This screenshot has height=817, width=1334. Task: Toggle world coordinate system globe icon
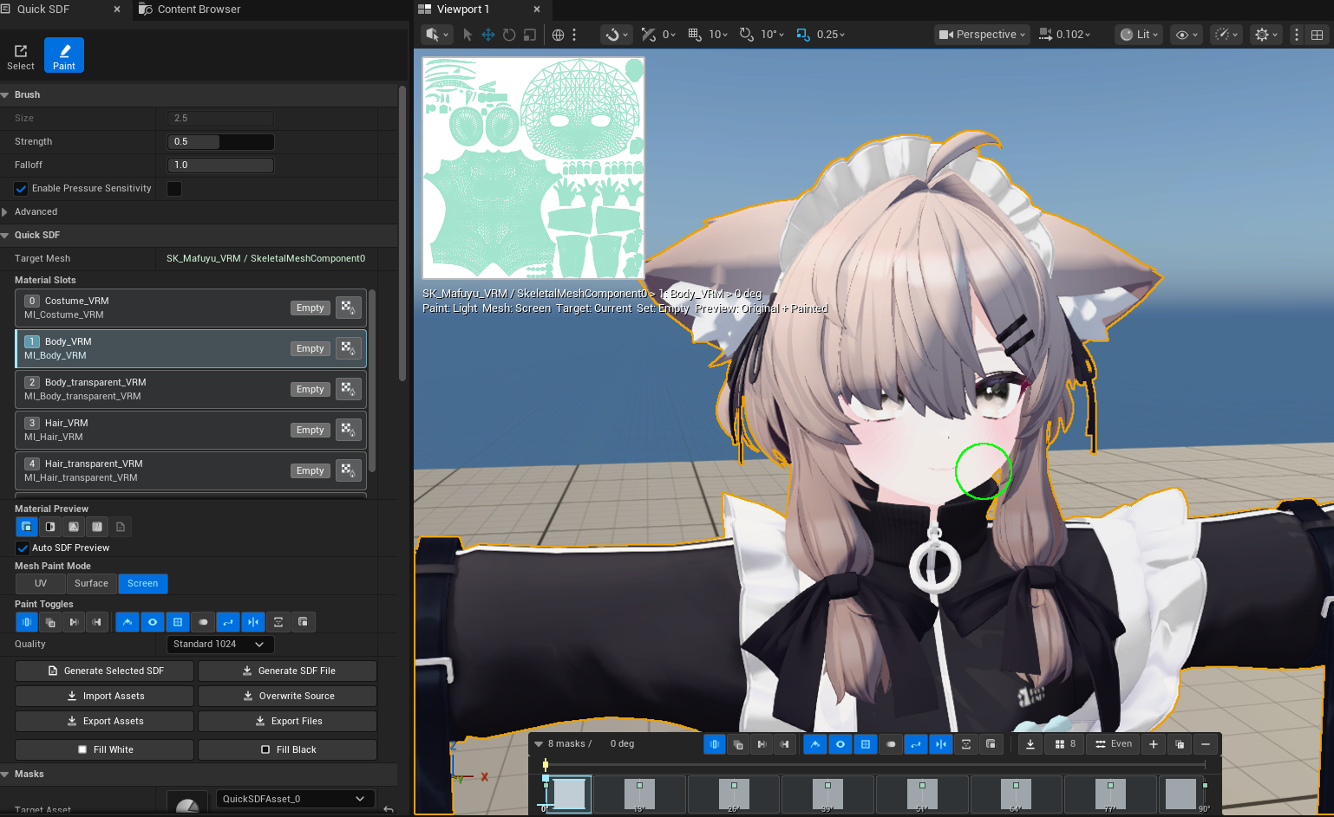pyautogui.click(x=559, y=35)
